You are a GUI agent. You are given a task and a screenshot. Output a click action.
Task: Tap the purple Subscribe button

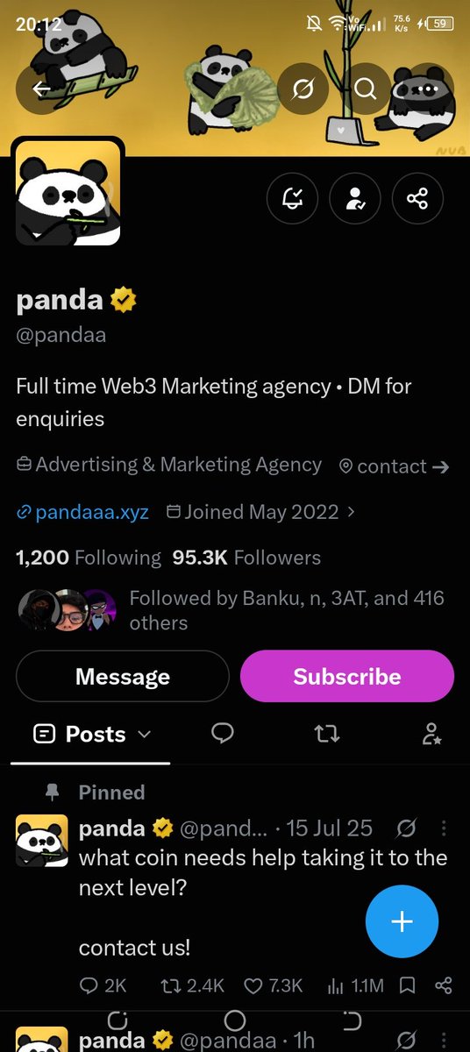(x=347, y=676)
